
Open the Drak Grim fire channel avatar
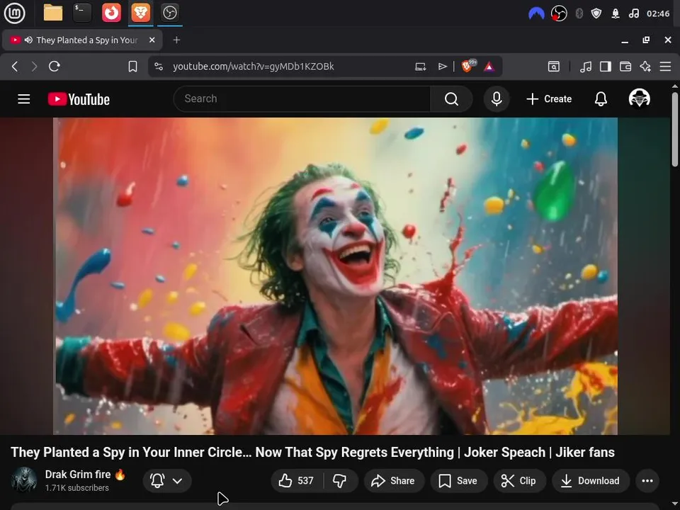(23, 480)
